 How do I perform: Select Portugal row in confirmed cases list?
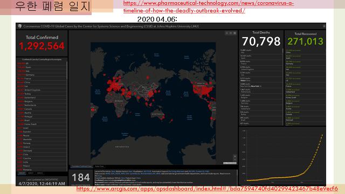pyautogui.click(x=42, y=116)
